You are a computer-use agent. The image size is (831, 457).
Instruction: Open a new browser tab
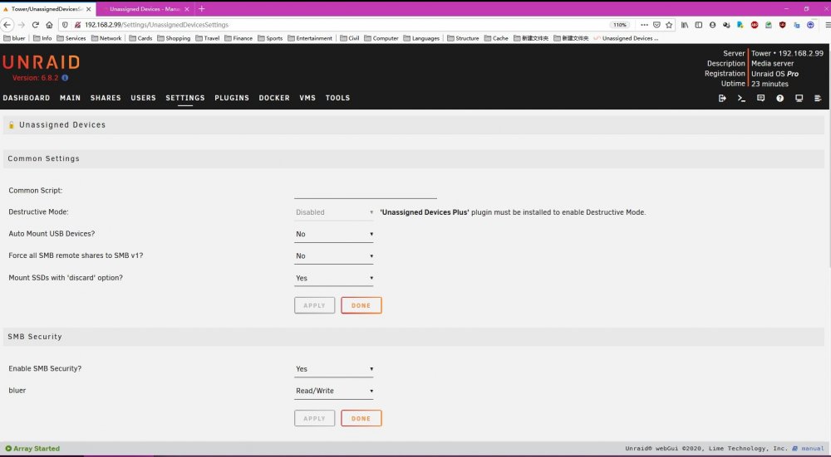(201, 9)
